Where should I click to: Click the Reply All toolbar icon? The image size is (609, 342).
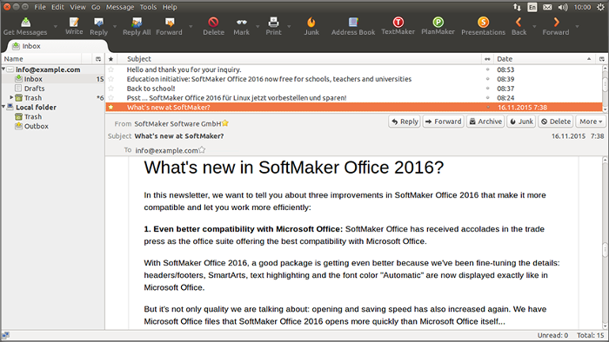(137, 22)
